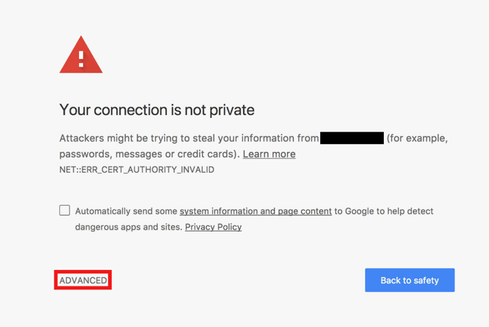The image size is (489, 327).
Task: Click the dangerous apps and sites text
Action: [128, 227]
